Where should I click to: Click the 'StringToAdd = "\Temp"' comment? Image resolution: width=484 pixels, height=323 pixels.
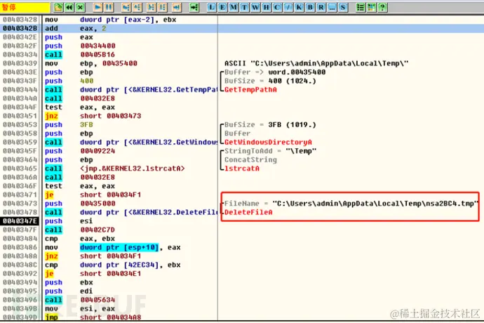[x=270, y=151]
